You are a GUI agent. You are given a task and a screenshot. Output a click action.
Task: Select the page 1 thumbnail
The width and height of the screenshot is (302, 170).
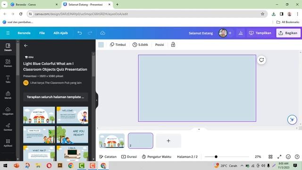(112, 141)
